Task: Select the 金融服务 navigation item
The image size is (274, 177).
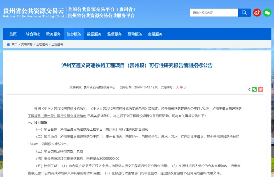Action: [155, 34]
